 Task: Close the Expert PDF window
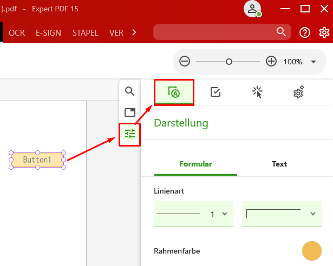(x=324, y=9)
